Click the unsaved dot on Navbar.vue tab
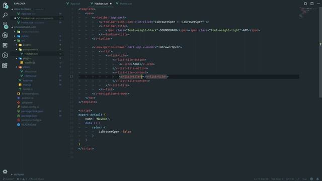Viewport: 322px width, 181px height. tap(111, 4)
